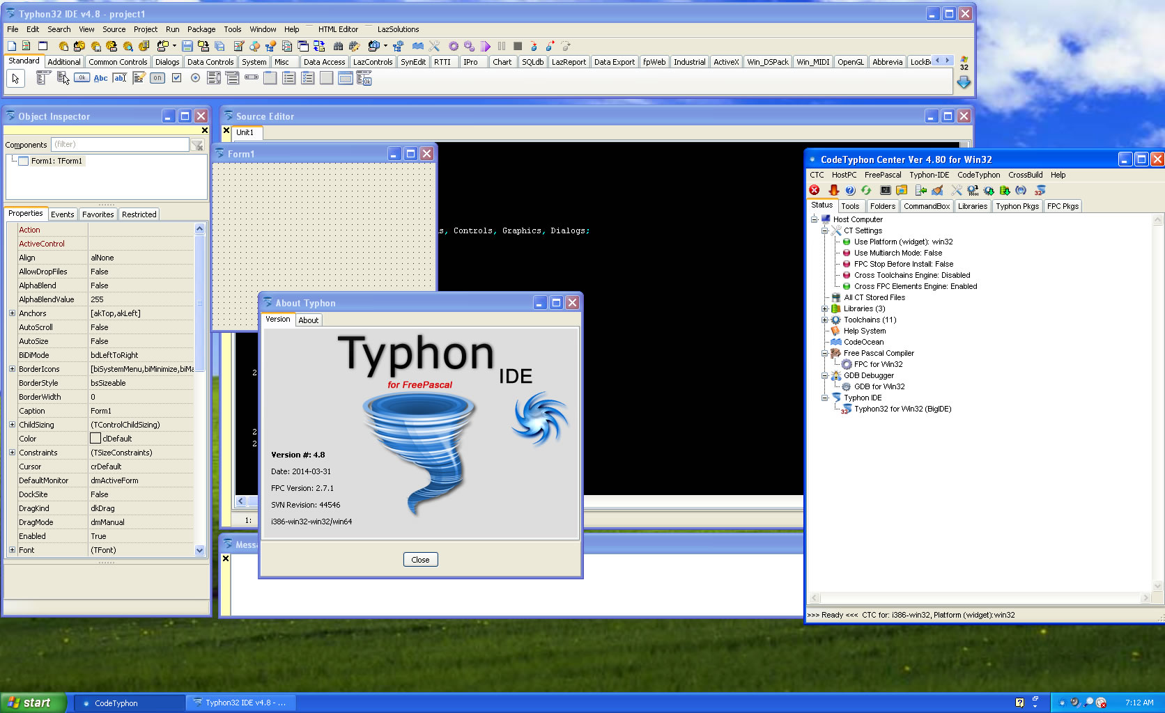Click the purple Run arrow icon
Viewport: 1165px width, 713px height.
pyautogui.click(x=486, y=46)
